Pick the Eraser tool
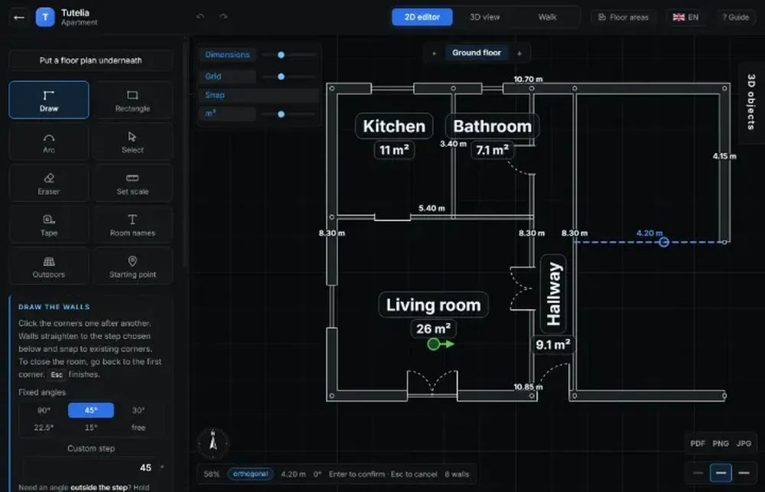765x492 pixels. tap(49, 184)
